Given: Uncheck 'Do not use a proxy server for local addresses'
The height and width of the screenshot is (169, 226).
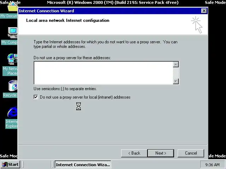Looking at the screenshot, I should pyautogui.click(x=36, y=97).
